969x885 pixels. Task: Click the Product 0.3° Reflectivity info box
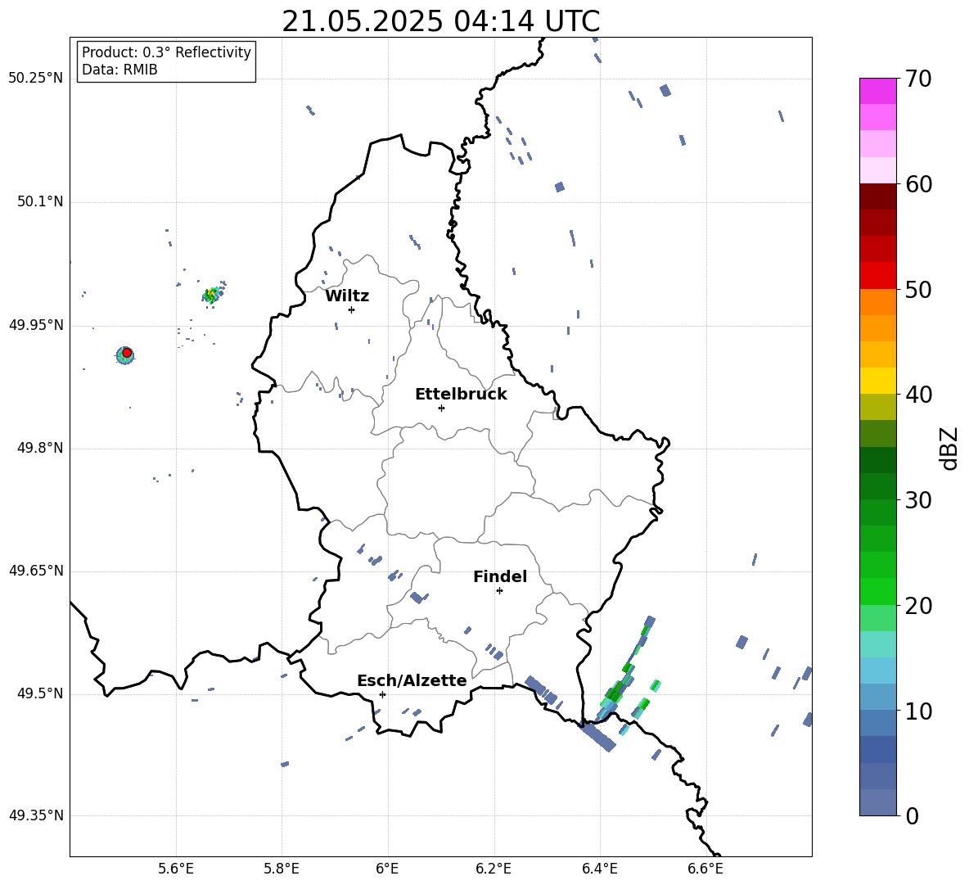coord(166,61)
